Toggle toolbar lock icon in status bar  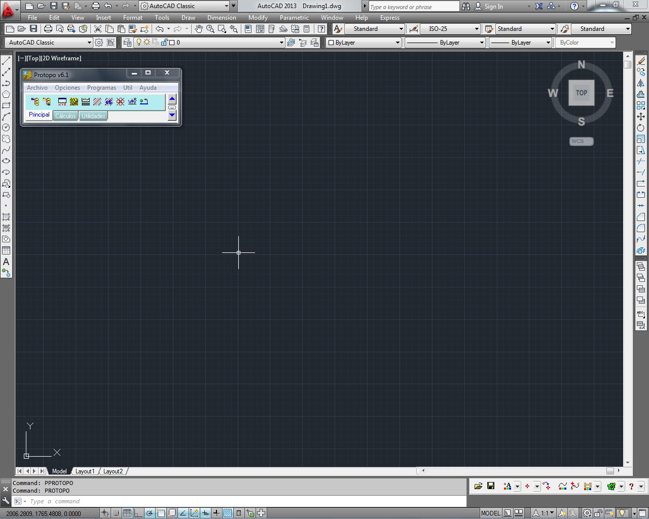click(x=599, y=513)
